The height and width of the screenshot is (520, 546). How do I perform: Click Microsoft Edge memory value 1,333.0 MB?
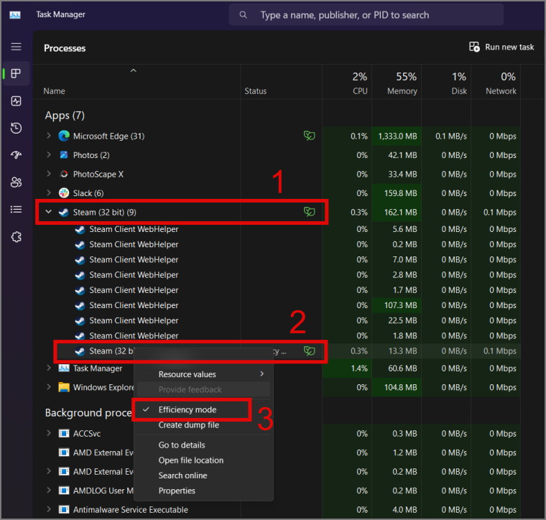397,136
